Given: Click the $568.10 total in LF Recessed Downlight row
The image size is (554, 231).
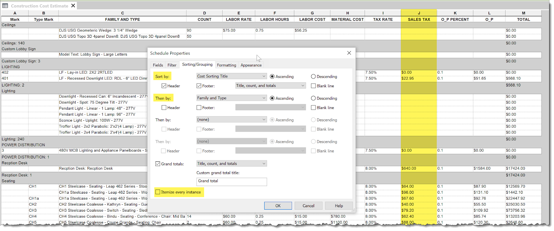Looking at the screenshot, I should click(524, 78).
